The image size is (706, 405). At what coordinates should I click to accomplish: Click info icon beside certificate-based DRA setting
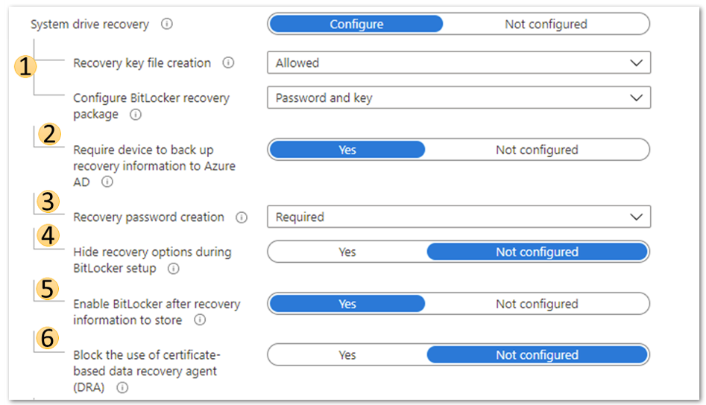122,387
